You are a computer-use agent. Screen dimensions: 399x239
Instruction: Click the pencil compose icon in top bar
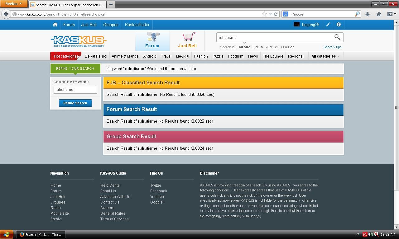pos(328,25)
